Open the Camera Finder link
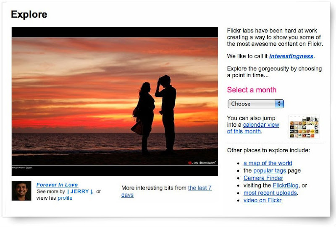Viewport: 336px width, 227px height. 263,178
